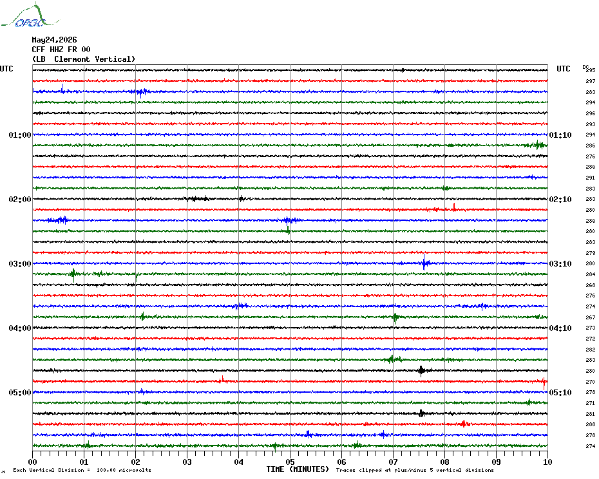Click the red spike at end of 04:50 trace
The width and height of the screenshot is (599, 479).
coord(544,382)
